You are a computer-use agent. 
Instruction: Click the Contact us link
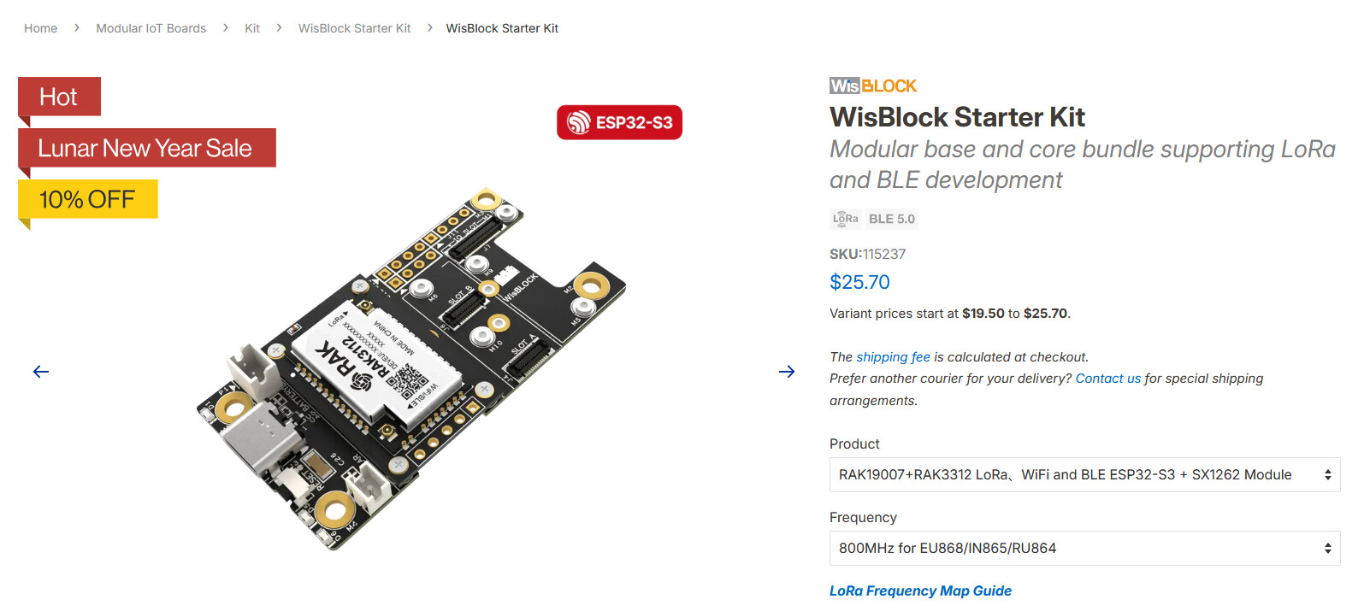[x=1107, y=379]
